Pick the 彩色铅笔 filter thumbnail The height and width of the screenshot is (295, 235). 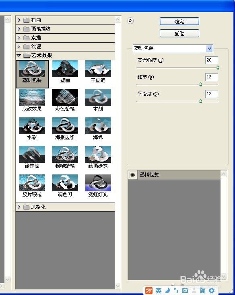[65, 97]
